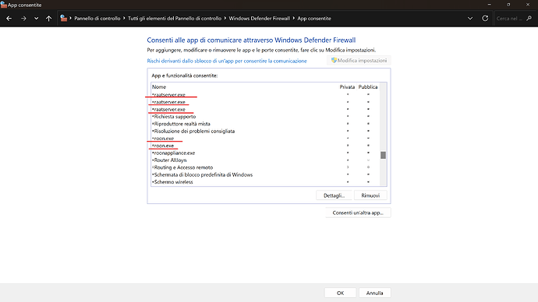Toggle Privata checkbox for roonappliance.exe
Viewport: 538px width, 302px height.
[x=348, y=153]
